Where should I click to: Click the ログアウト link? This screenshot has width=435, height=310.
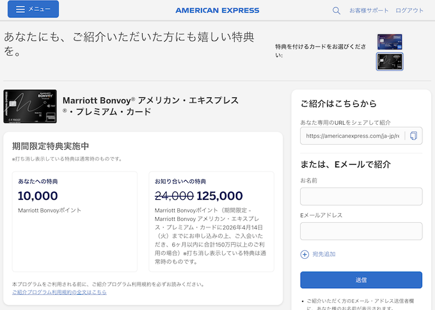click(x=409, y=10)
